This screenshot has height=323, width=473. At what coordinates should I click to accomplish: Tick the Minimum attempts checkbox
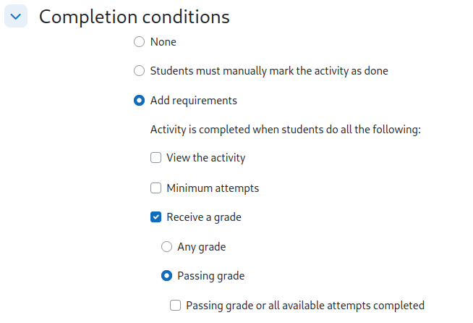point(155,188)
